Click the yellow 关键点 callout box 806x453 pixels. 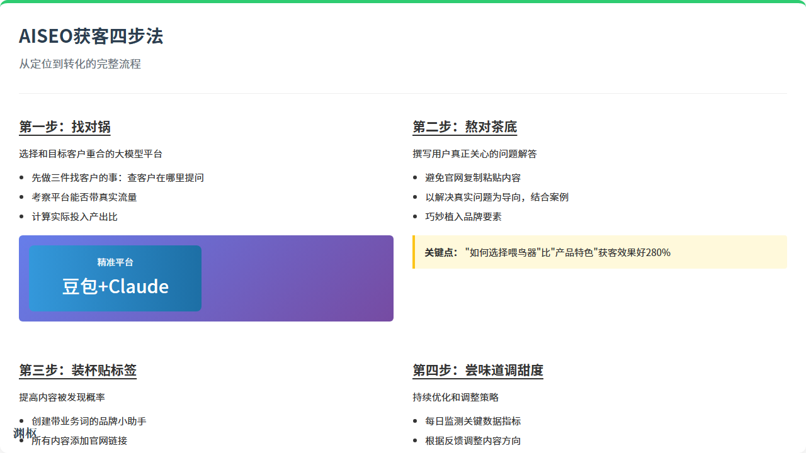[599, 252]
